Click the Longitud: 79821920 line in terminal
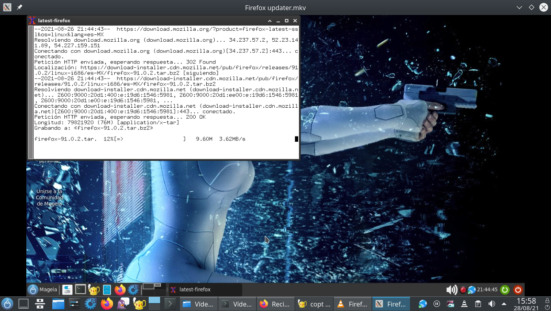The image size is (551, 311). click(x=107, y=122)
